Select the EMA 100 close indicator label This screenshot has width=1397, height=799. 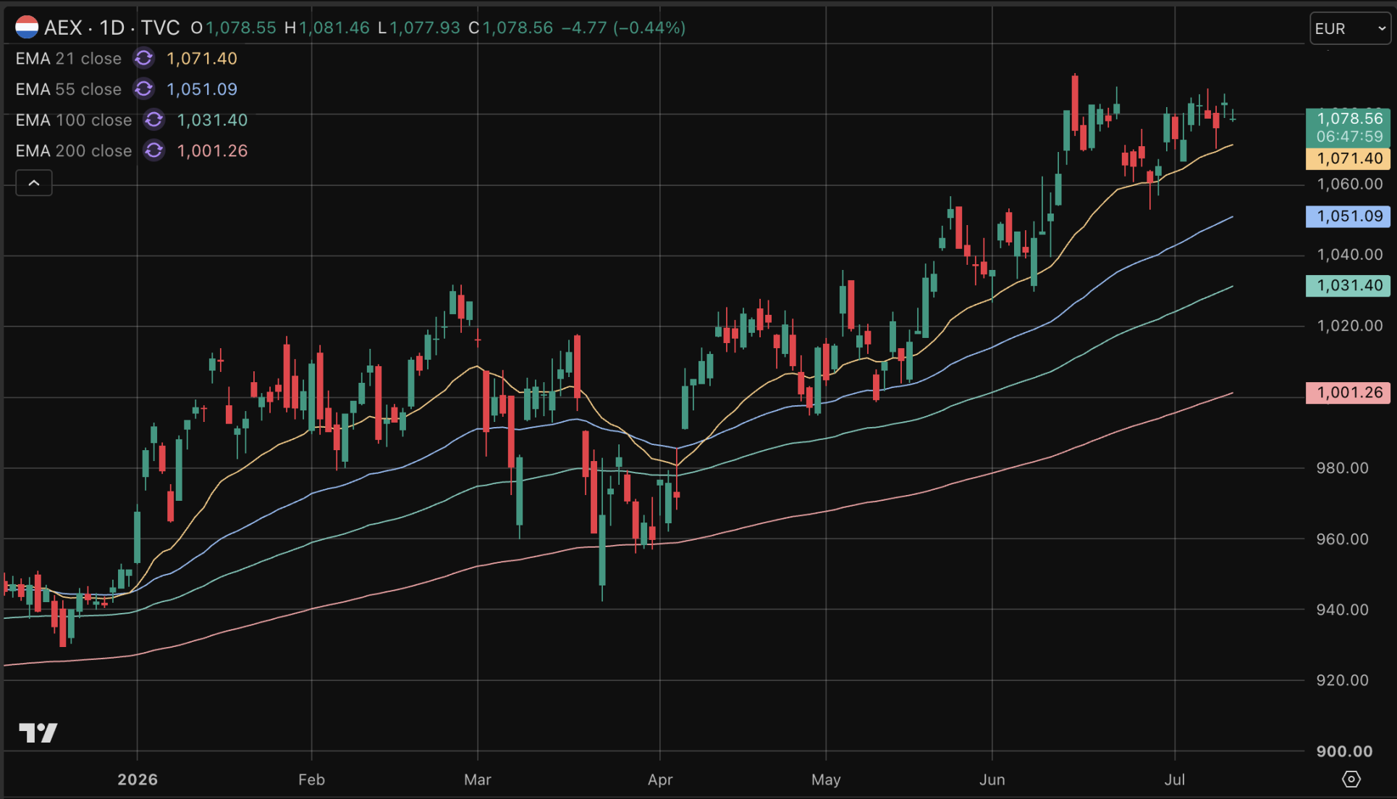pyautogui.click(x=74, y=120)
